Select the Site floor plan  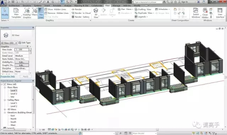pyautogui.click(x=12, y=97)
